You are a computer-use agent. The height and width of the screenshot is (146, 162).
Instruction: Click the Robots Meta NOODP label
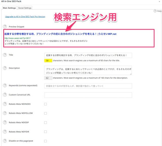coord(19,122)
